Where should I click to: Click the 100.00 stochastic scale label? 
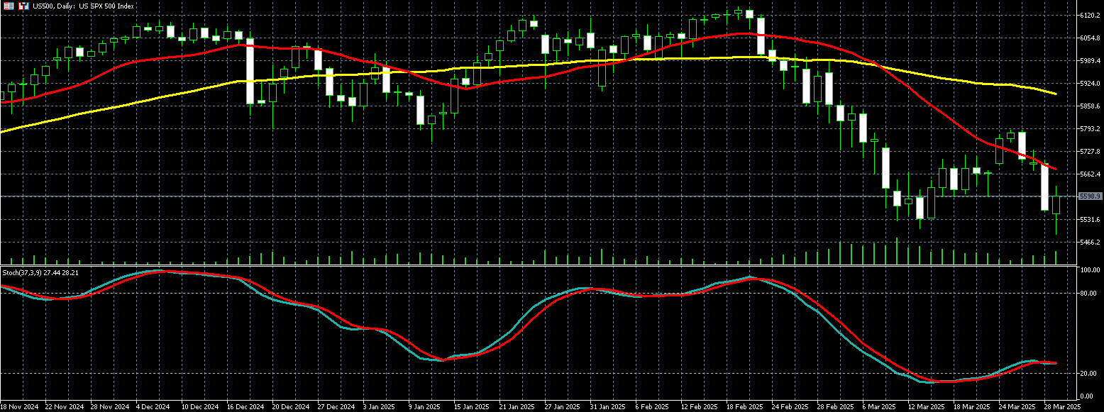tap(1089, 270)
